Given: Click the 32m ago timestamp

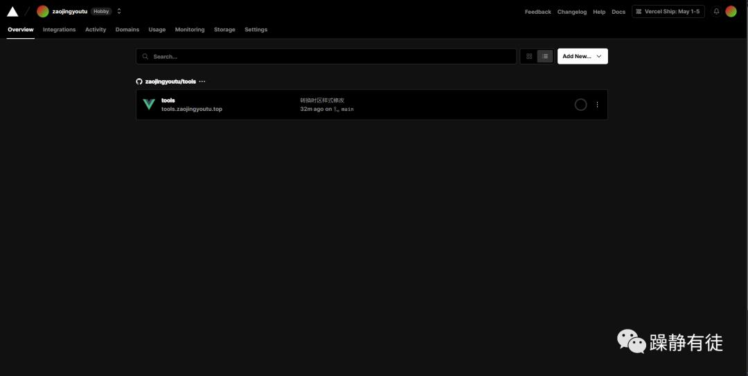Looking at the screenshot, I should pyautogui.click(x=312, y=109).
